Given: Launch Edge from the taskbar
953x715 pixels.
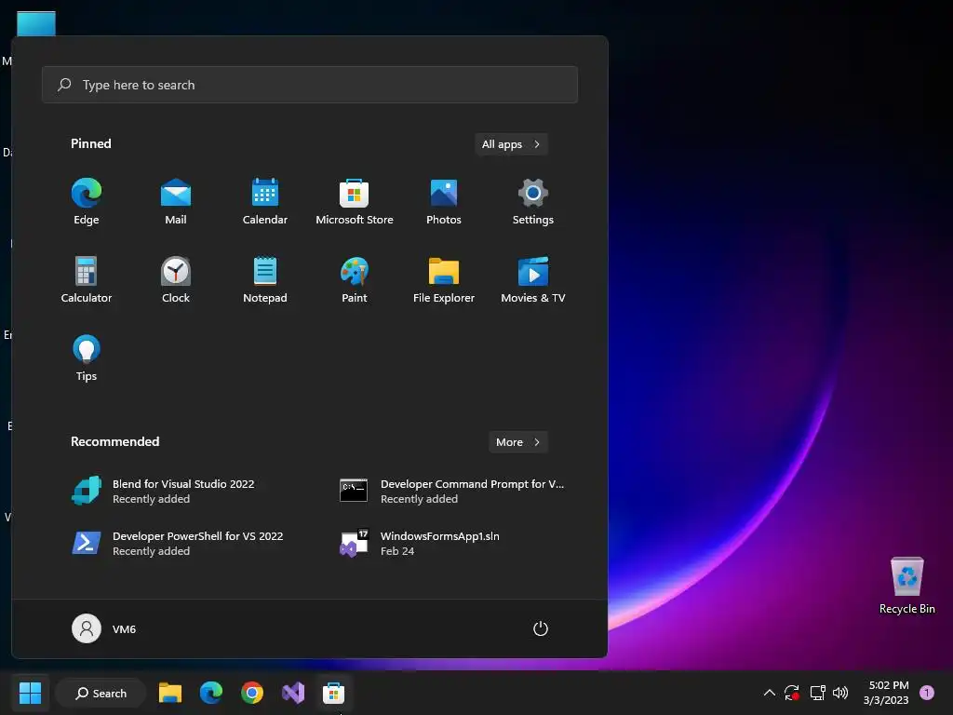Looking at the screenshot, I should pos(211,693).
